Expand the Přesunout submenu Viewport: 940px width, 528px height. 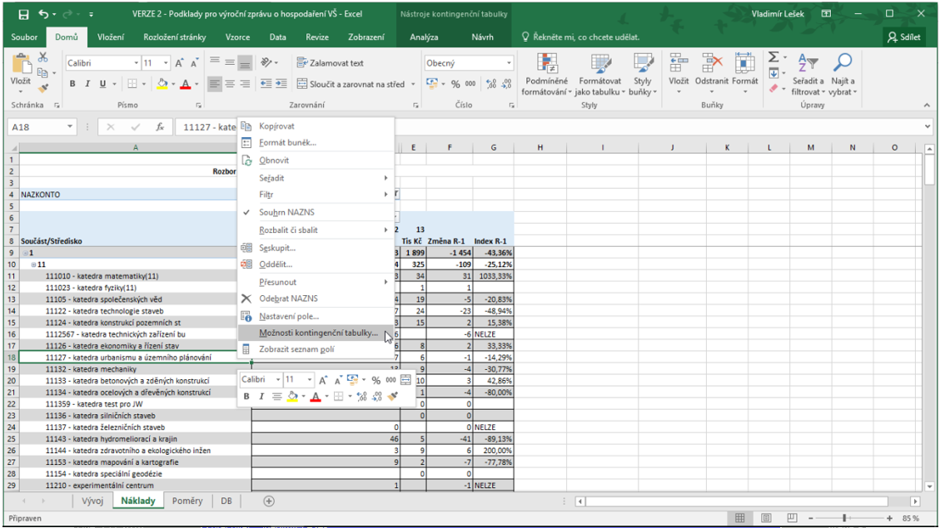pos(316,282)
